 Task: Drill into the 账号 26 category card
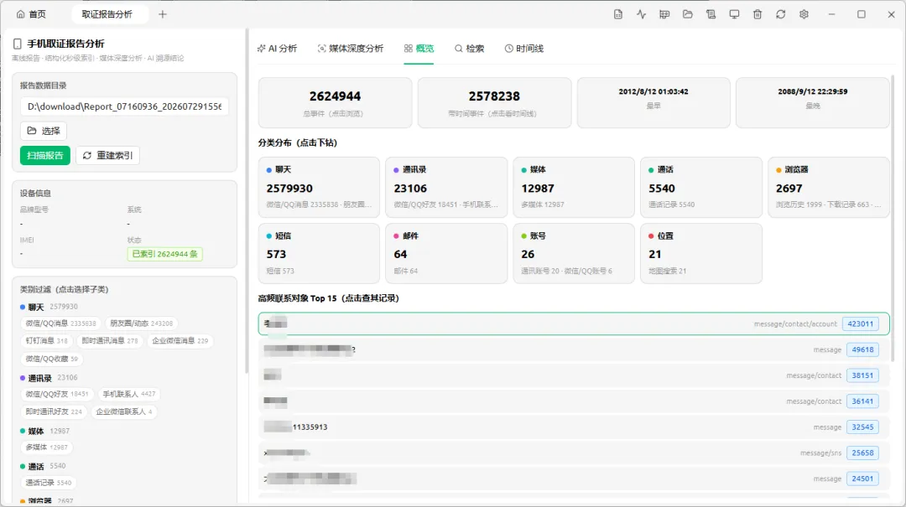574,253
